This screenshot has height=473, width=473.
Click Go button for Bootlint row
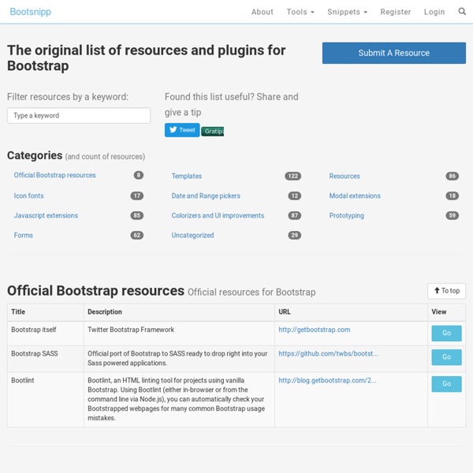tap(446, 384)
